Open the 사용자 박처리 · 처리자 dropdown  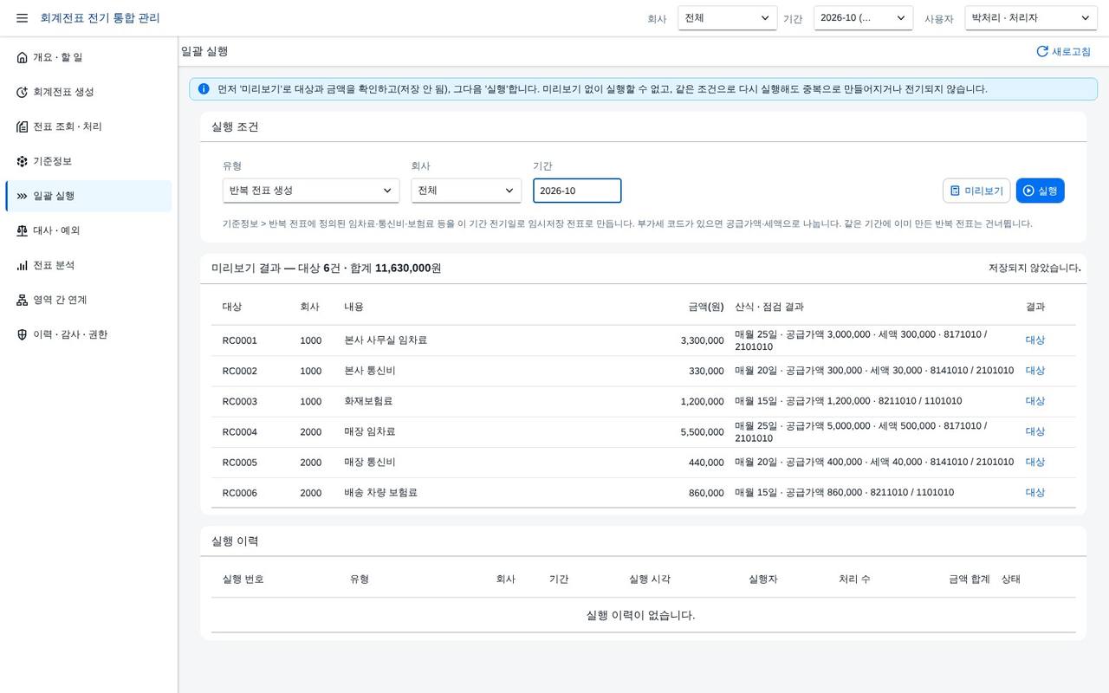click(x=1031, y=18)
